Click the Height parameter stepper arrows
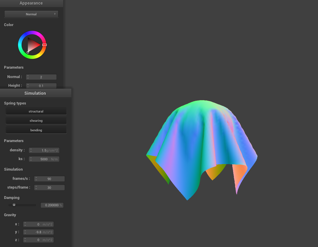This screenshot has height=247, width=318. coord(28,86)
